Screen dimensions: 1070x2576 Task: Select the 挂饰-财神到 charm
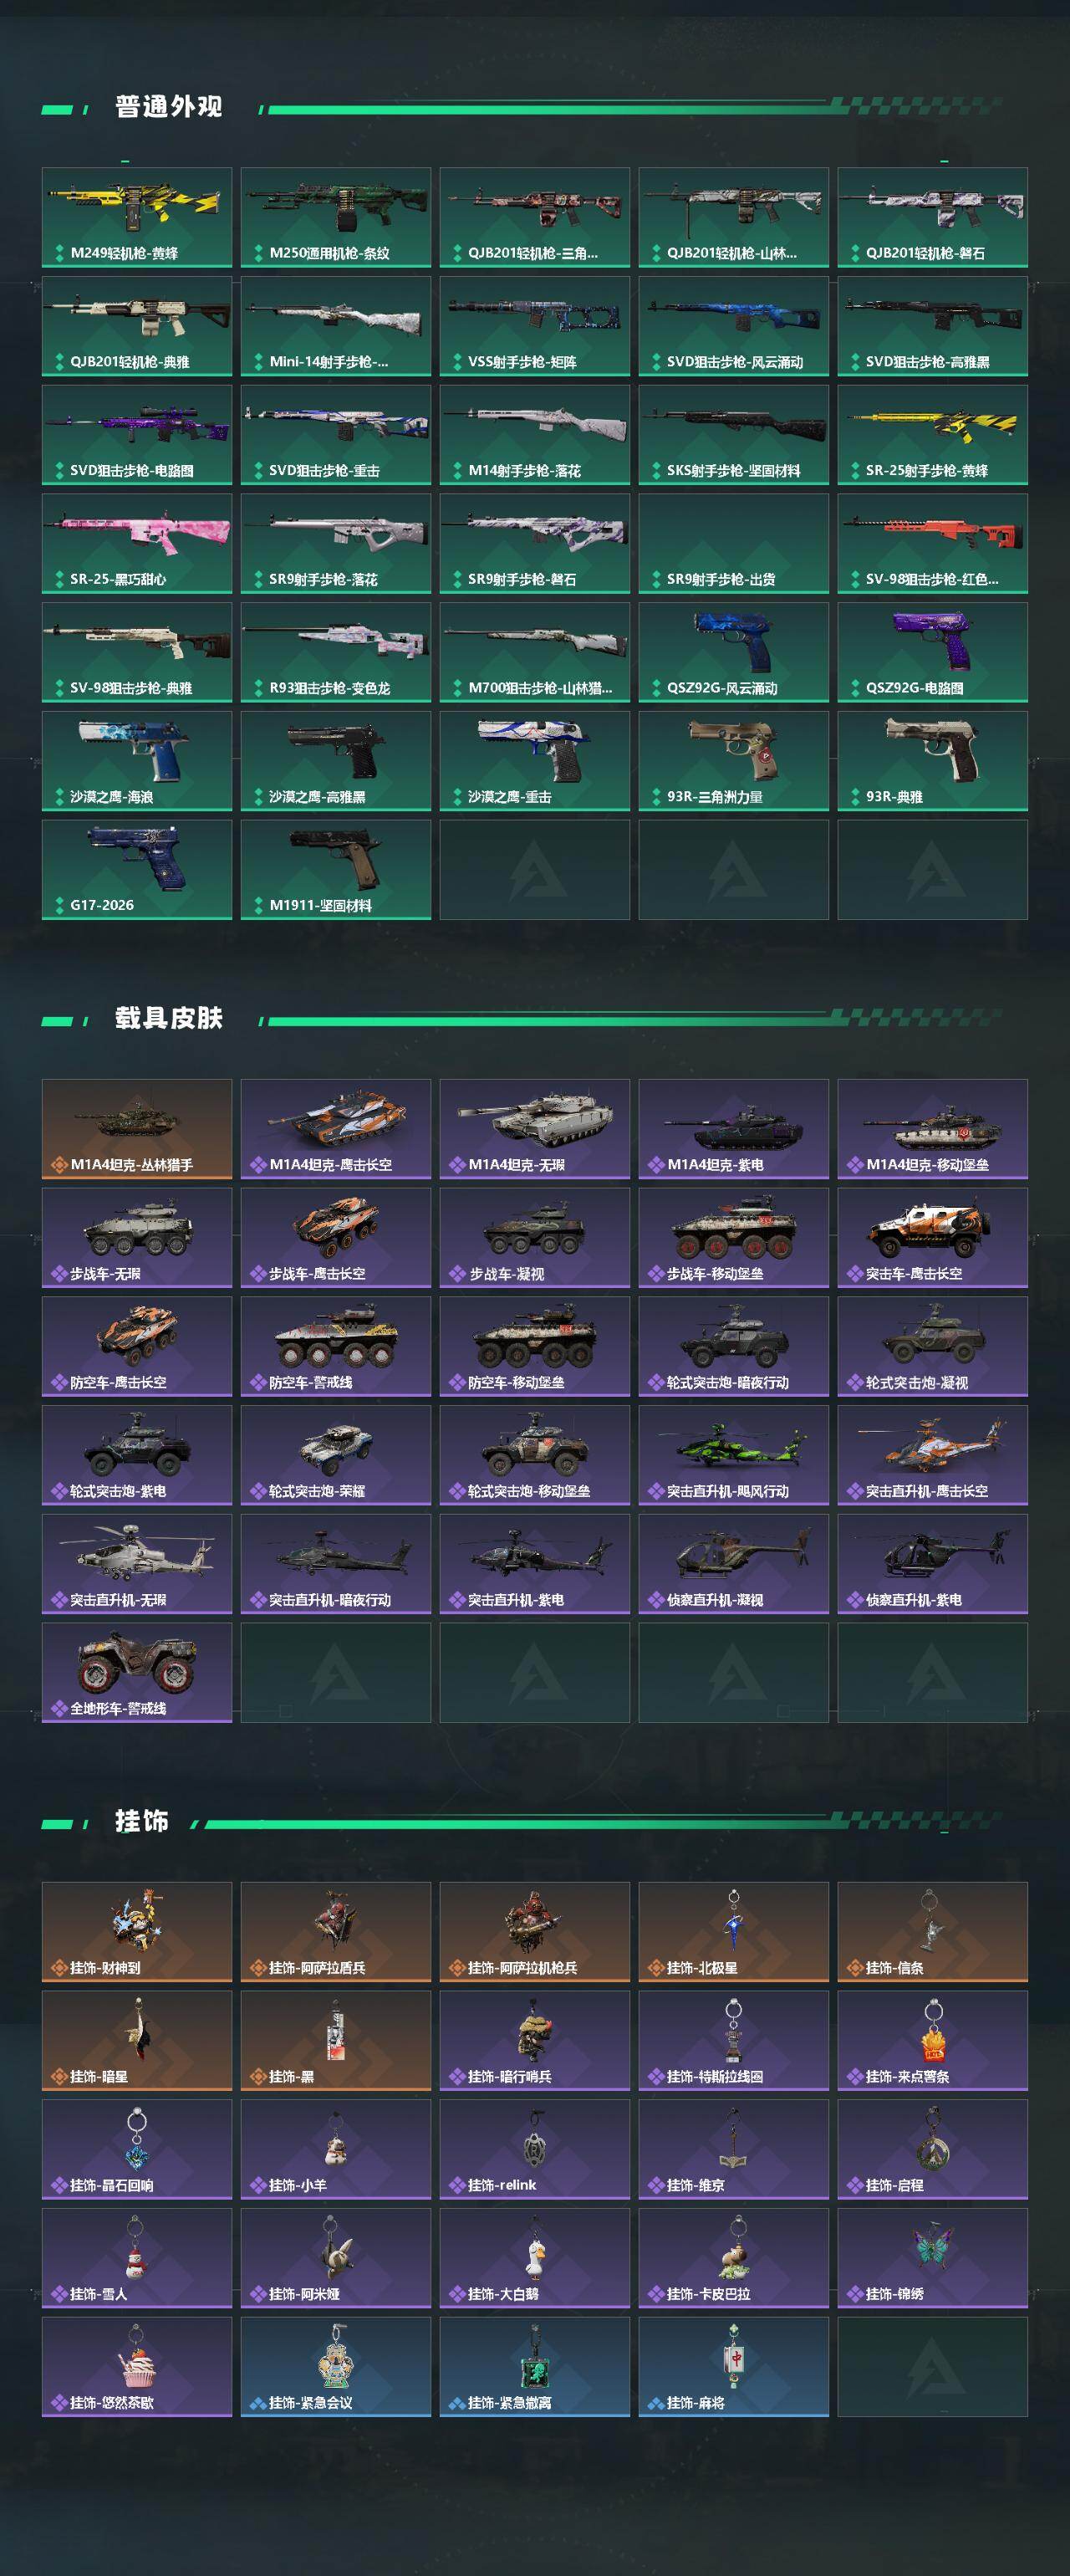click(137, 1932)
